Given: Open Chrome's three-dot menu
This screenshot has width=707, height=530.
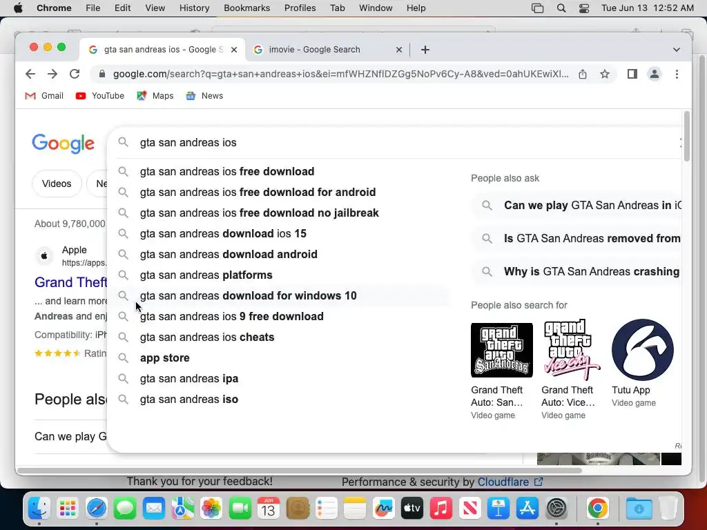Looking at the screenshot, I should (677, 74).
